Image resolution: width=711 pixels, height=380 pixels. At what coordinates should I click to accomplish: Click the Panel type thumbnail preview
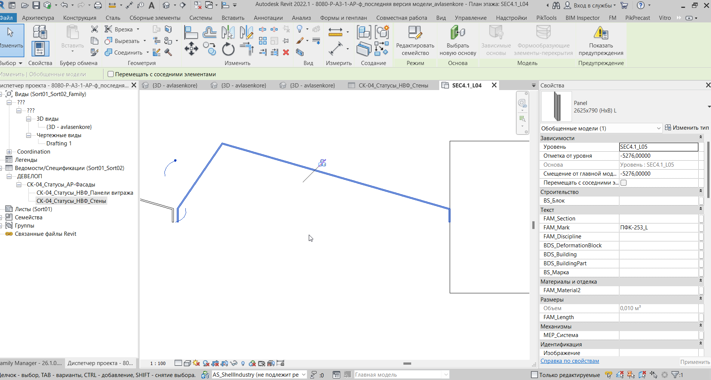(x=557, y=106)
